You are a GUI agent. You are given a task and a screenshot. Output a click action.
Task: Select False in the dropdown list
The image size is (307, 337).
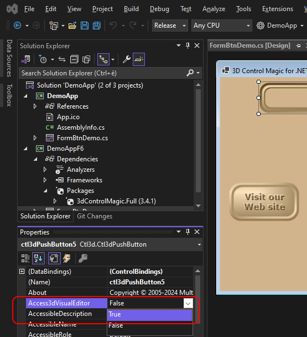click(149, 325)
